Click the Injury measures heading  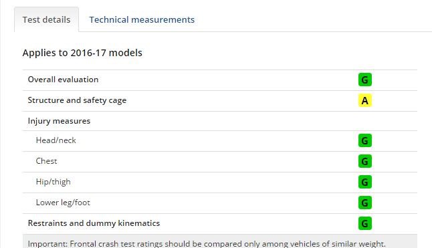click(59, 121)
